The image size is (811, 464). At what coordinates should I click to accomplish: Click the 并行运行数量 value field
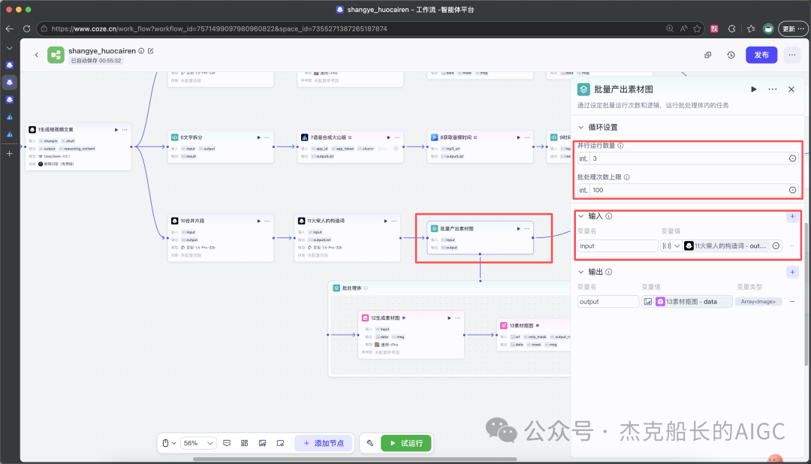(688, 159)
